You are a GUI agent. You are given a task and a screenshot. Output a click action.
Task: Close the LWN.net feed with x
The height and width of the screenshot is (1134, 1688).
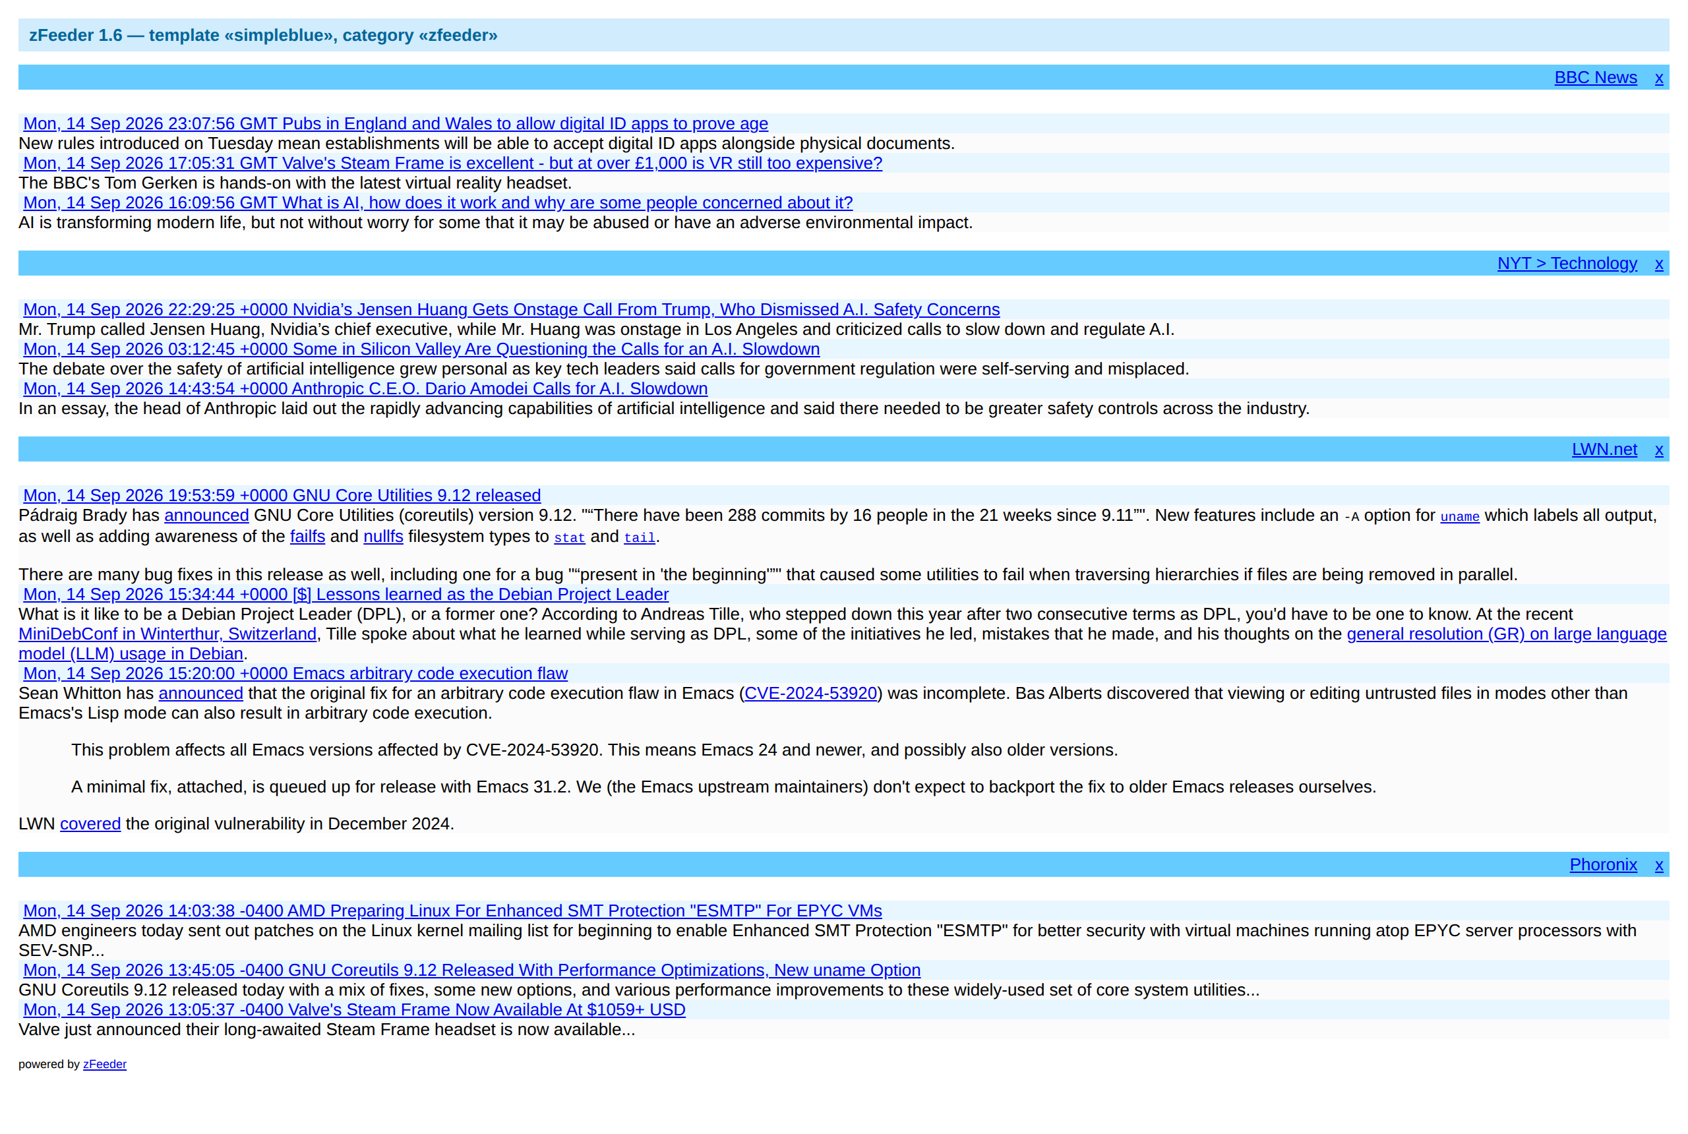(x=1659, y=449)
